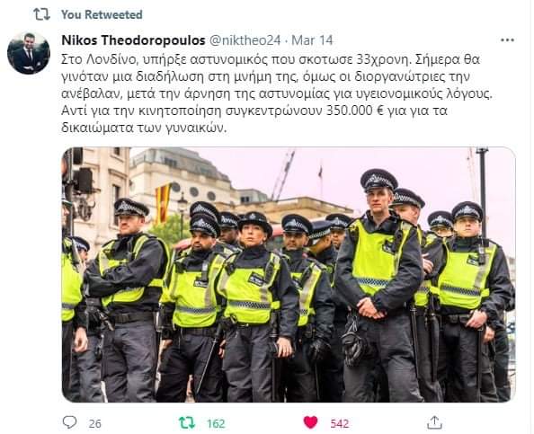
Task: Click the gray retweet icon beside 'You Retweeted'
Action: click(41, 14)
